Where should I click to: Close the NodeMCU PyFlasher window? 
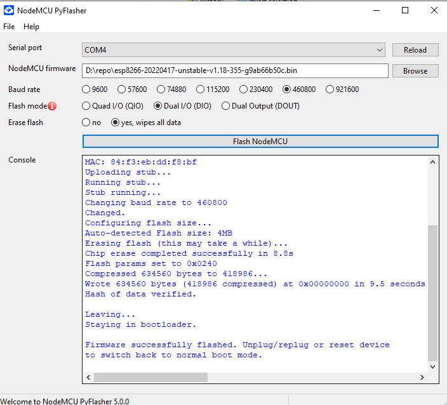pyautogui.click(x=434, y=10)
